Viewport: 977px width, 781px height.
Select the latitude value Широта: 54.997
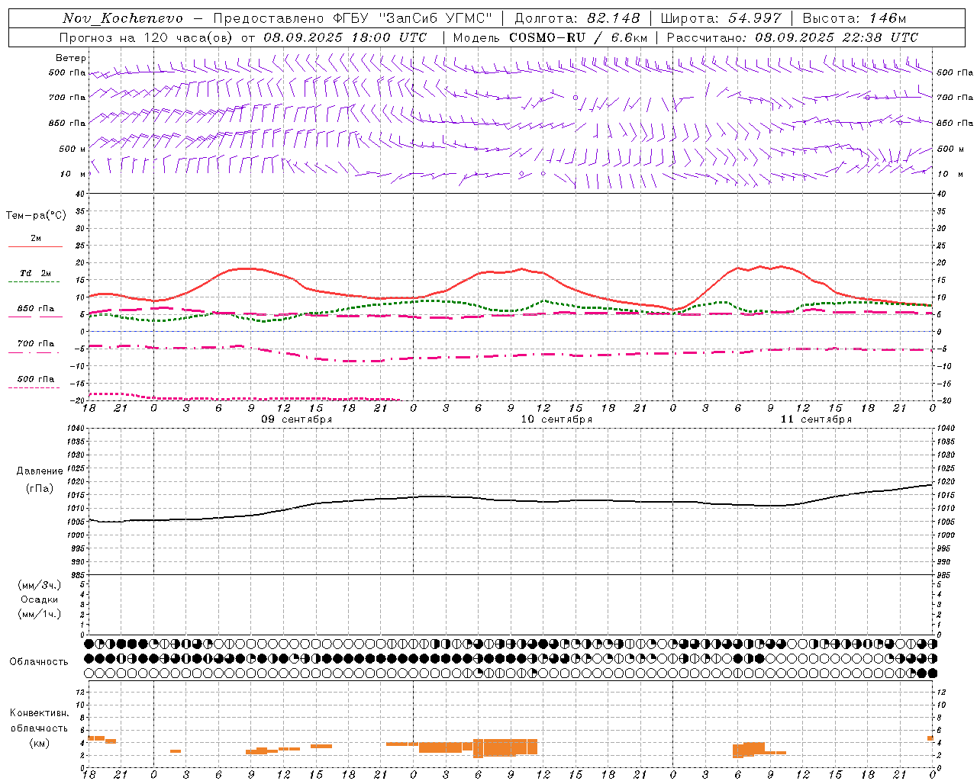coord(721,18)
